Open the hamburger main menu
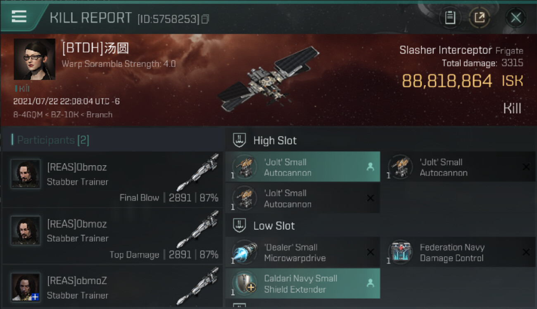The image size is (537, 309). [19, 16]
